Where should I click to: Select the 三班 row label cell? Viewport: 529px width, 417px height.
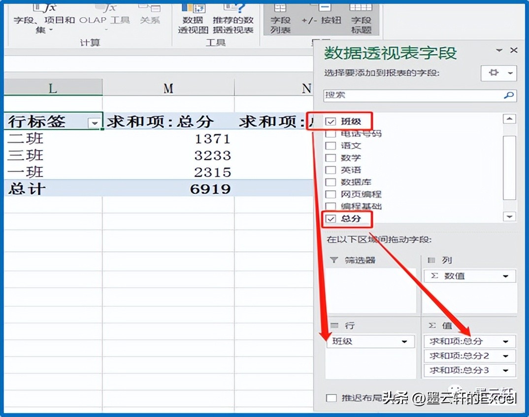point(53,155)
